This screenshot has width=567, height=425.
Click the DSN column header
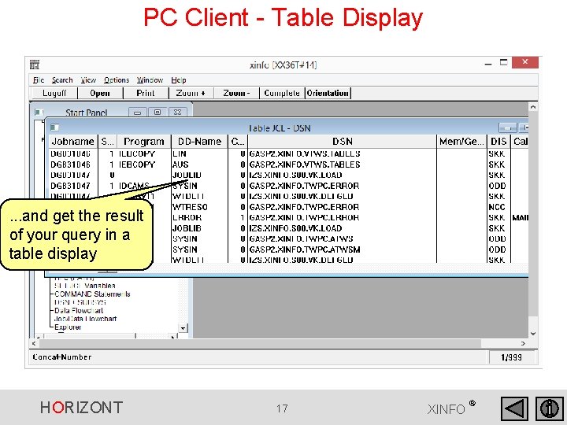[342, 142]
